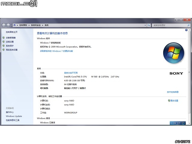
Task: Expand the arrow after 控制面板 in breadcrumb
Action: (x=29, y=25)
